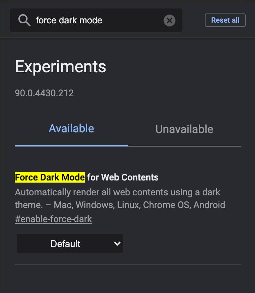This screenshot has width=255, height=293.
Task: Click the divider line below the experiment entry
Action: click(x=128, y=264)
